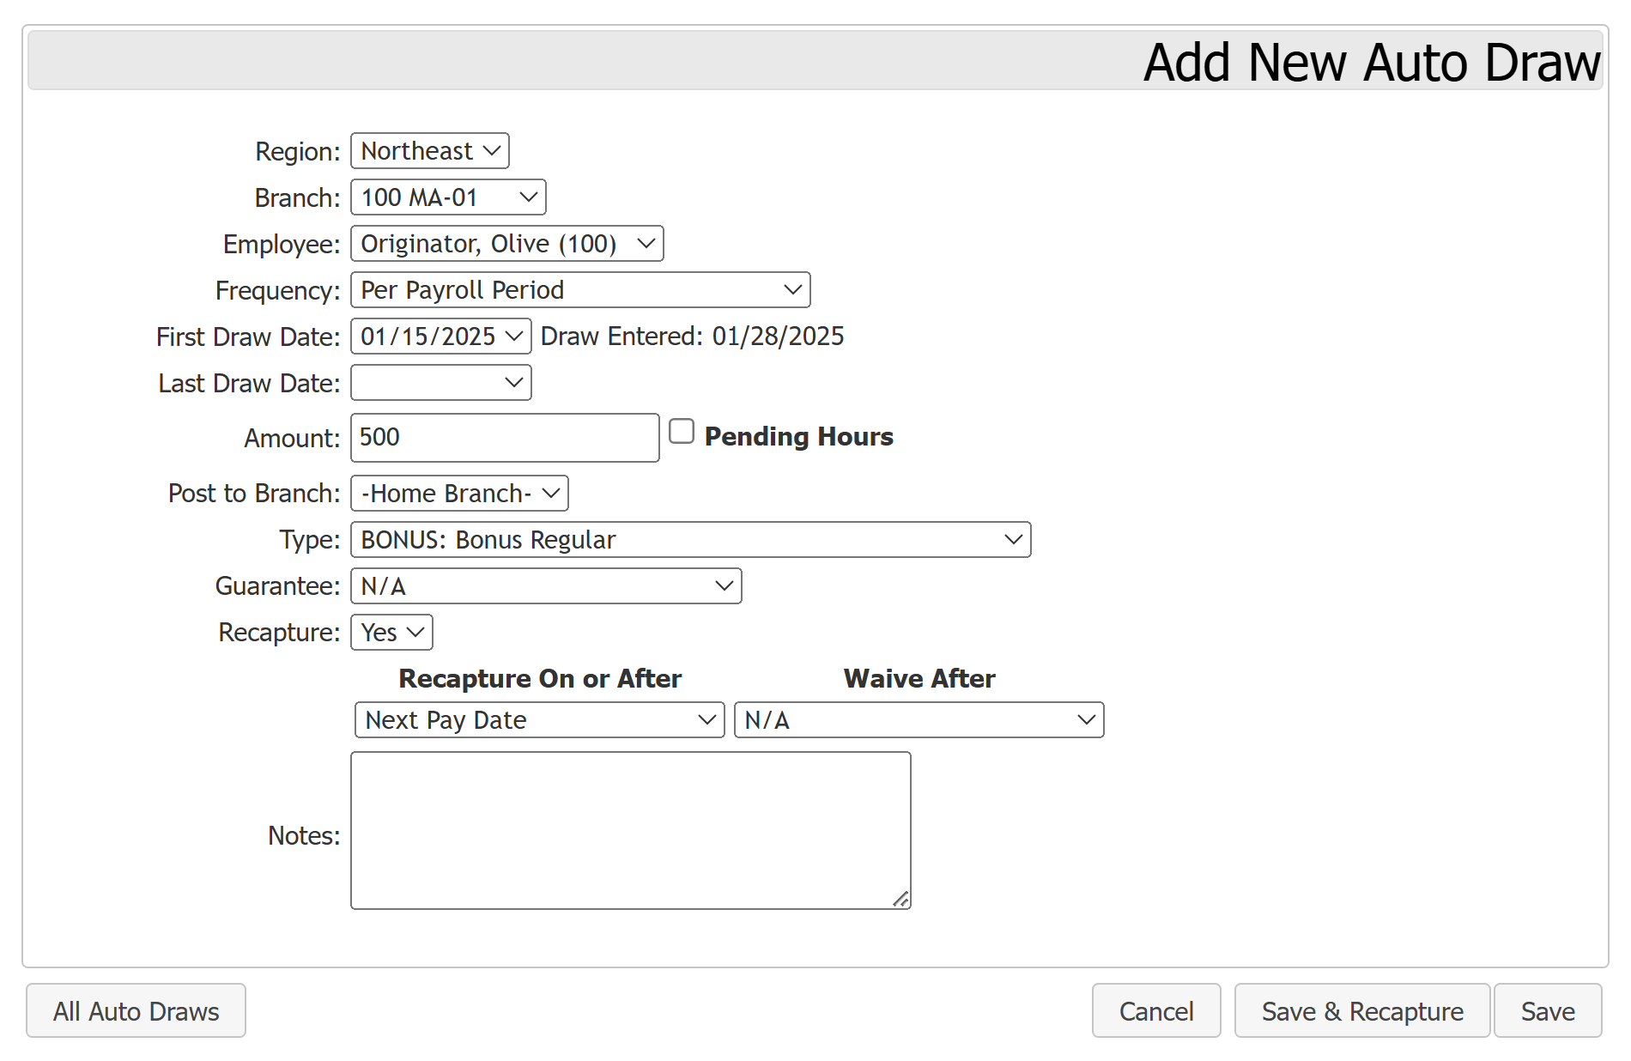Open the empty Last Draw Date dropdown
The image size is (1631, 1061).
(x=440, y=383)
